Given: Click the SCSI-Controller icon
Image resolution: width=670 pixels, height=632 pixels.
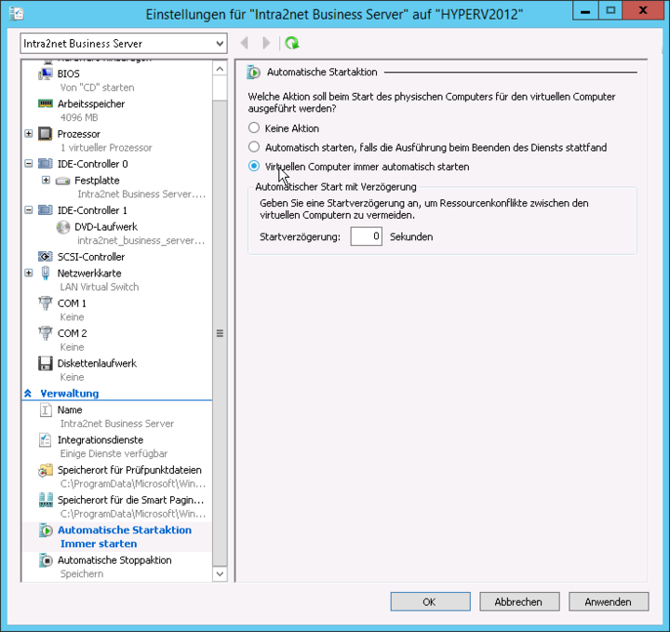Looking at the screenshot, I should pos(46,257).
